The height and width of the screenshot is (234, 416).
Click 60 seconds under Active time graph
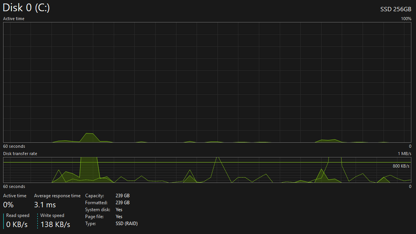pos(14,146)
